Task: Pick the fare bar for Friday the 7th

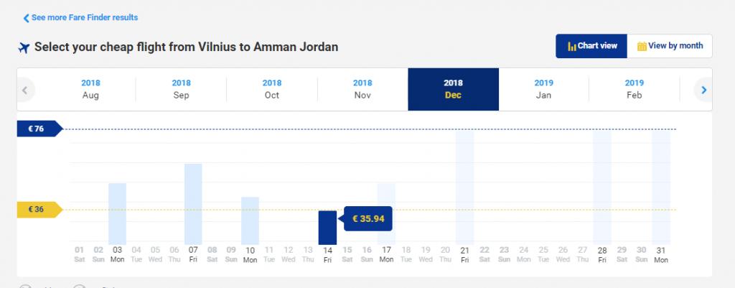Action: [193, 203]
